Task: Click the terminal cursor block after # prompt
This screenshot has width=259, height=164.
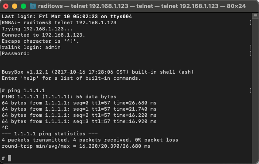Action: 10,158
